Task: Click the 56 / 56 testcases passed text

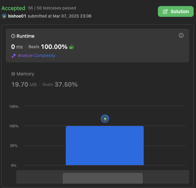Action: click(52, 8)
